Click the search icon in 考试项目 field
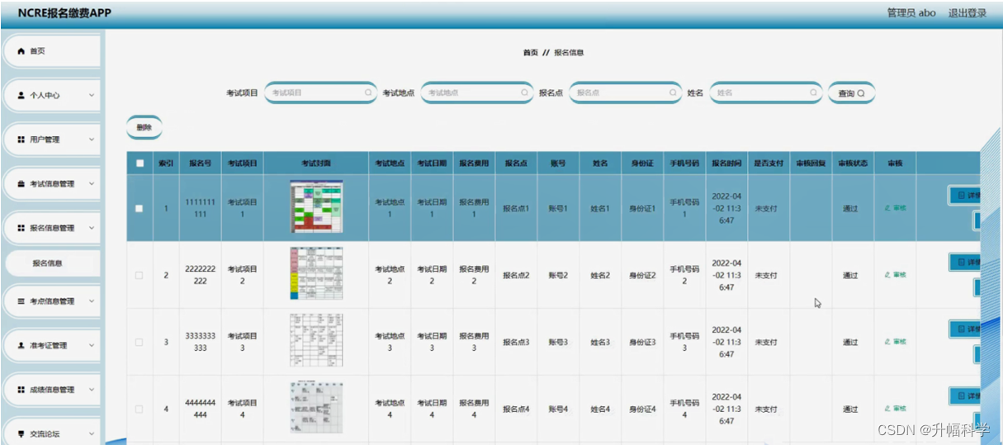The height and width of the screenshot is (445, 1003). click(x=368, y=93)
